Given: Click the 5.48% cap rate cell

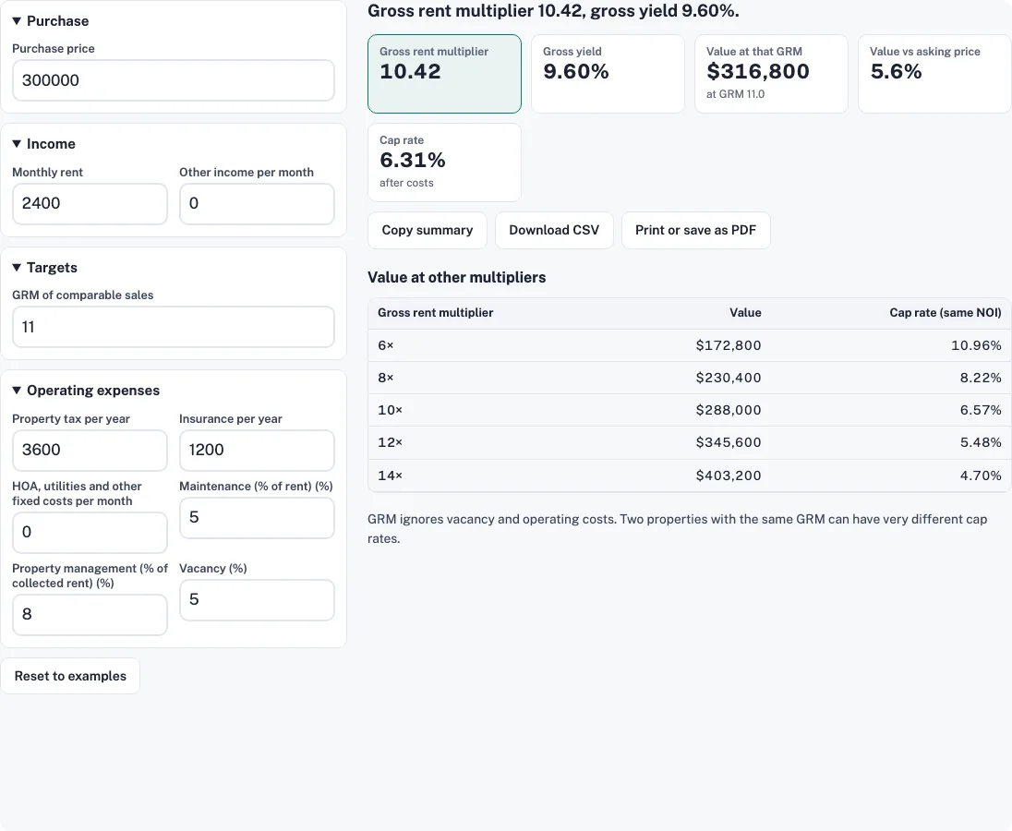Looking at the screenshot, I should [981, 442].
